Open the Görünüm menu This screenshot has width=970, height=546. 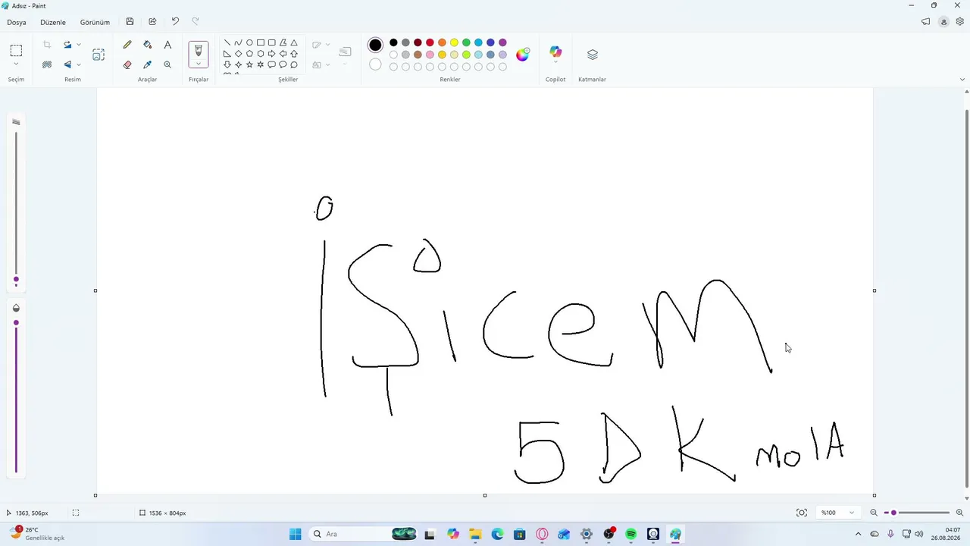[95, 22]
